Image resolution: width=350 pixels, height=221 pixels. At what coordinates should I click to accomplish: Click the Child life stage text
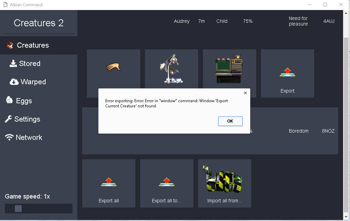coord(222,21)
